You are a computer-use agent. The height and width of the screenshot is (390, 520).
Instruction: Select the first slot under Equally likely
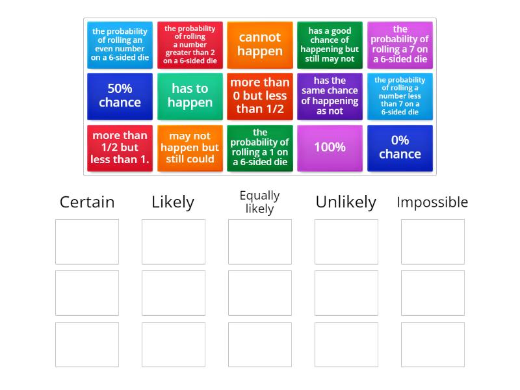(x=260, y=242)
